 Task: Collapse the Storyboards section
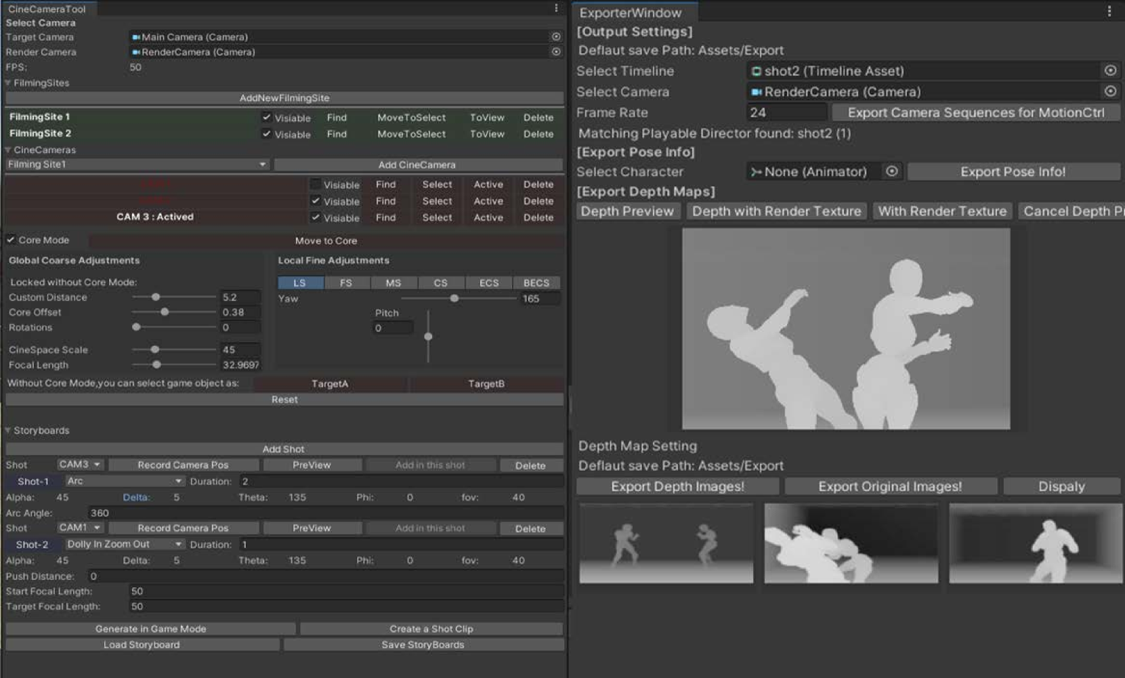point(8,430)
